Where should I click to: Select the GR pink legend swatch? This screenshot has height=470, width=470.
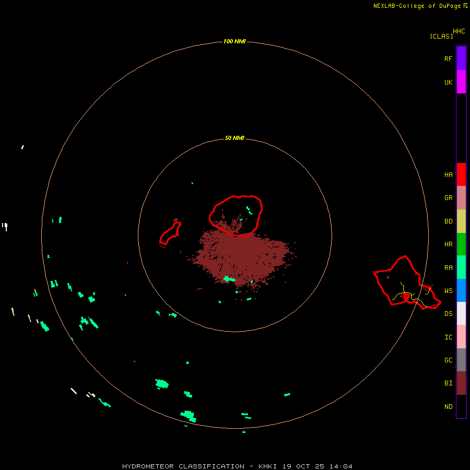pos(461,197)
